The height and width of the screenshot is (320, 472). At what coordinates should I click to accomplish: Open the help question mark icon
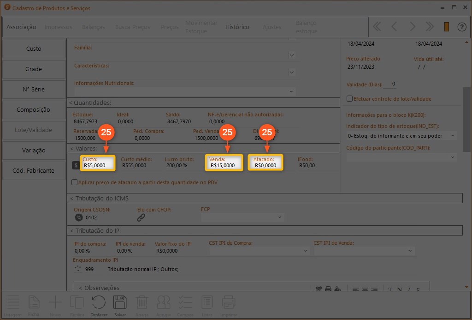(461, 27)
